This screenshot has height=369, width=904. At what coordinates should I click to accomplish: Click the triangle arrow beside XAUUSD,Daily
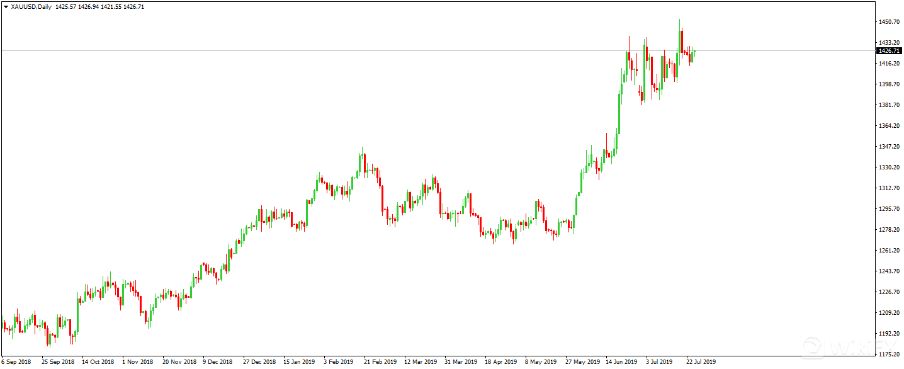tap(6, 7)
